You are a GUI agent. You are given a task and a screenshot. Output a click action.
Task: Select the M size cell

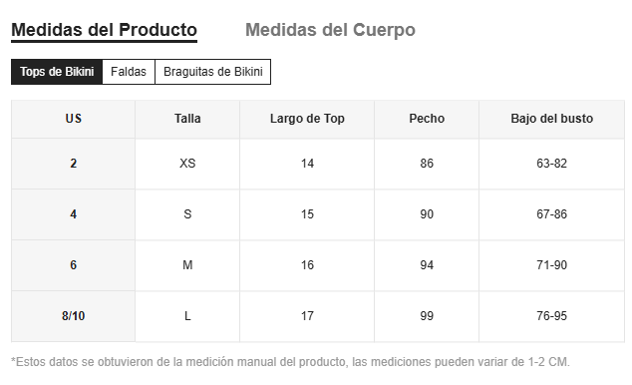pyautogui.click(x=187, y=265)
